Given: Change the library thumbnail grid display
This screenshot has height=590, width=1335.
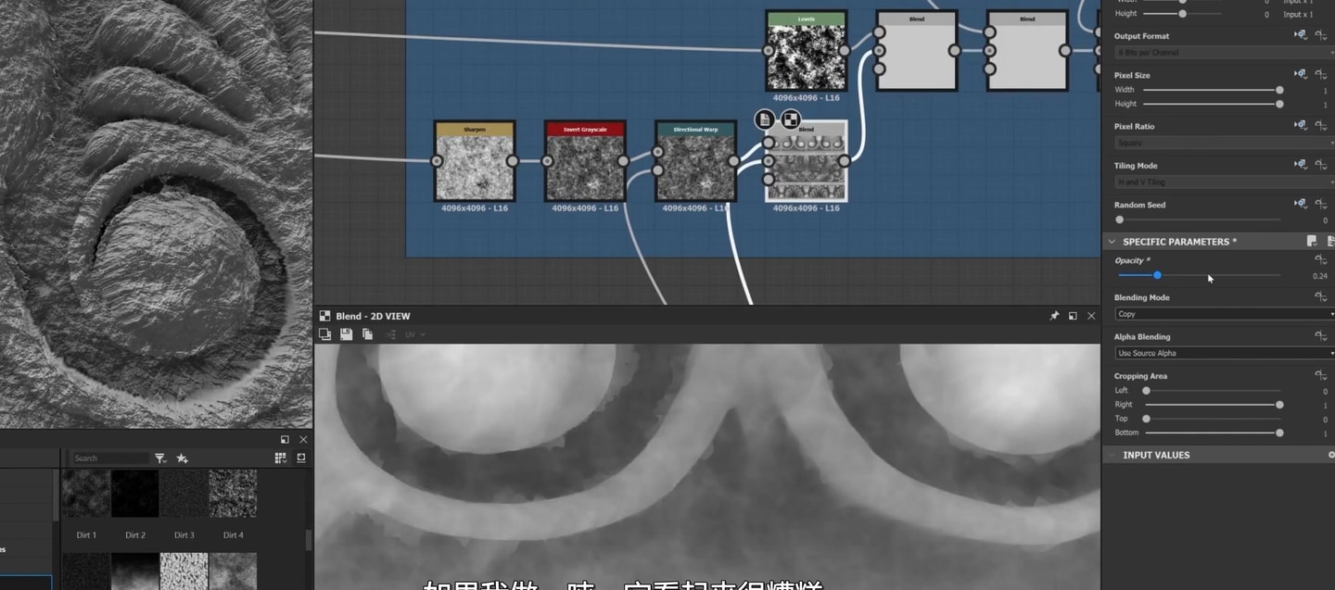Looking at the screenshot, I should coord(281,458).
